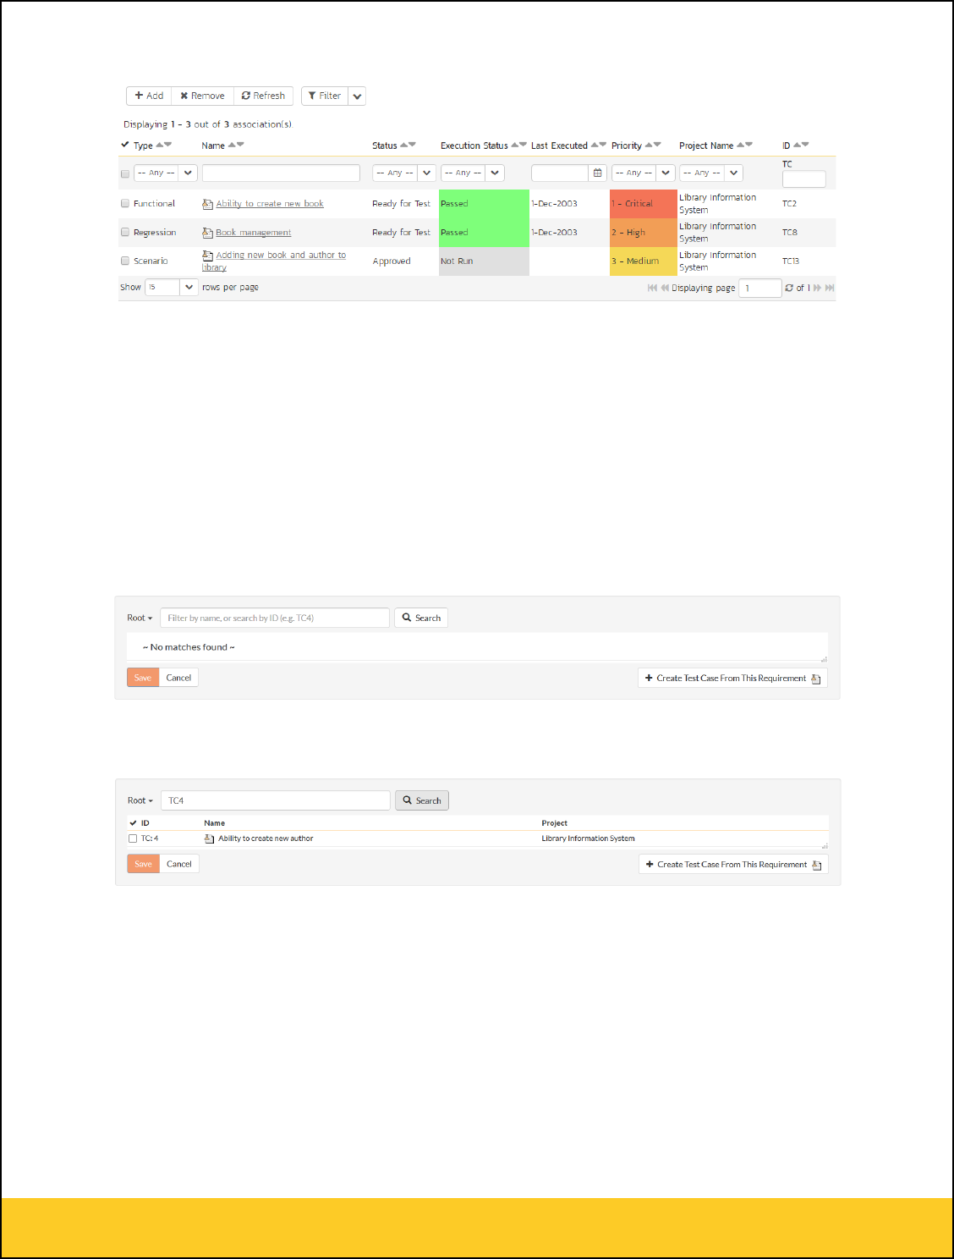Sort ID column descending
This screenshot has height=1259, width=954.
(805, 145)
